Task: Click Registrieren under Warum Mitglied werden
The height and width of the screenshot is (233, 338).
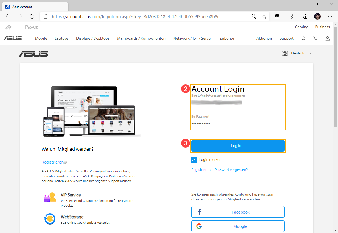Action: point(53,162)
